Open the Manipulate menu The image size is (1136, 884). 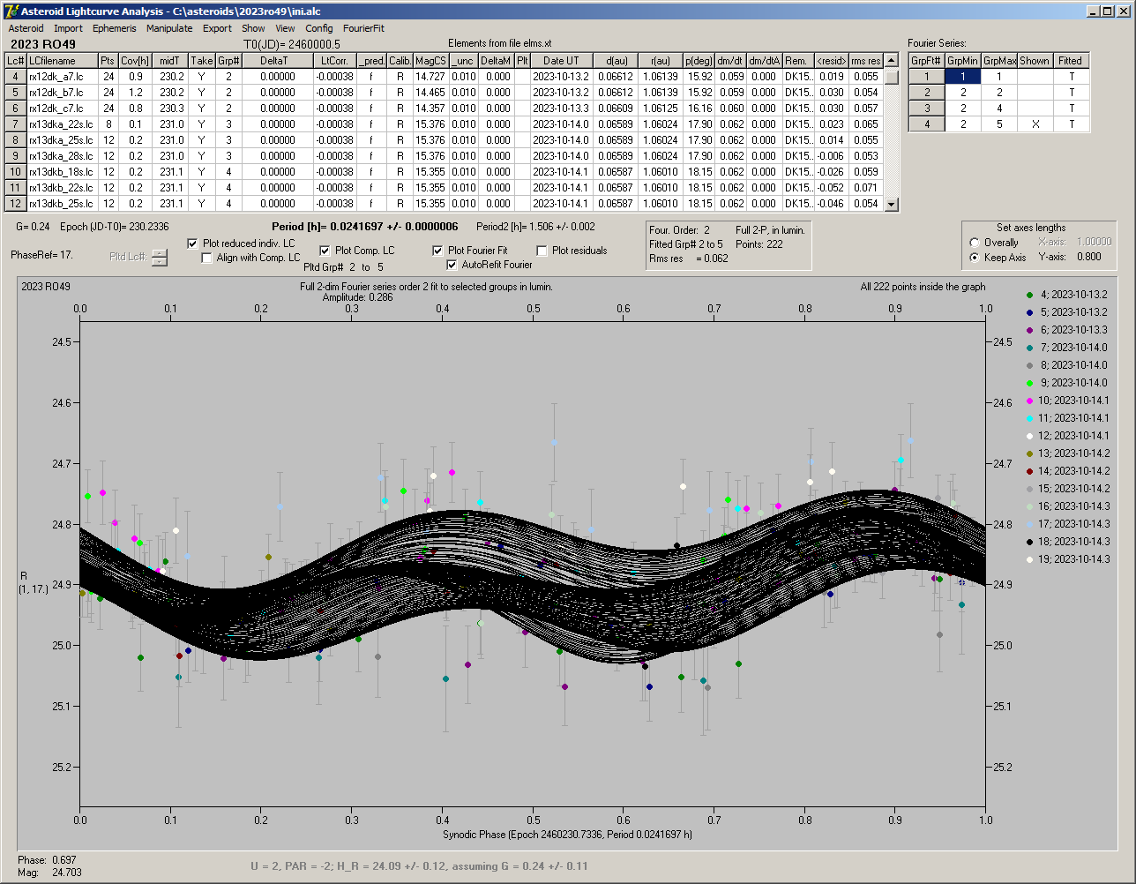(169, 28)
